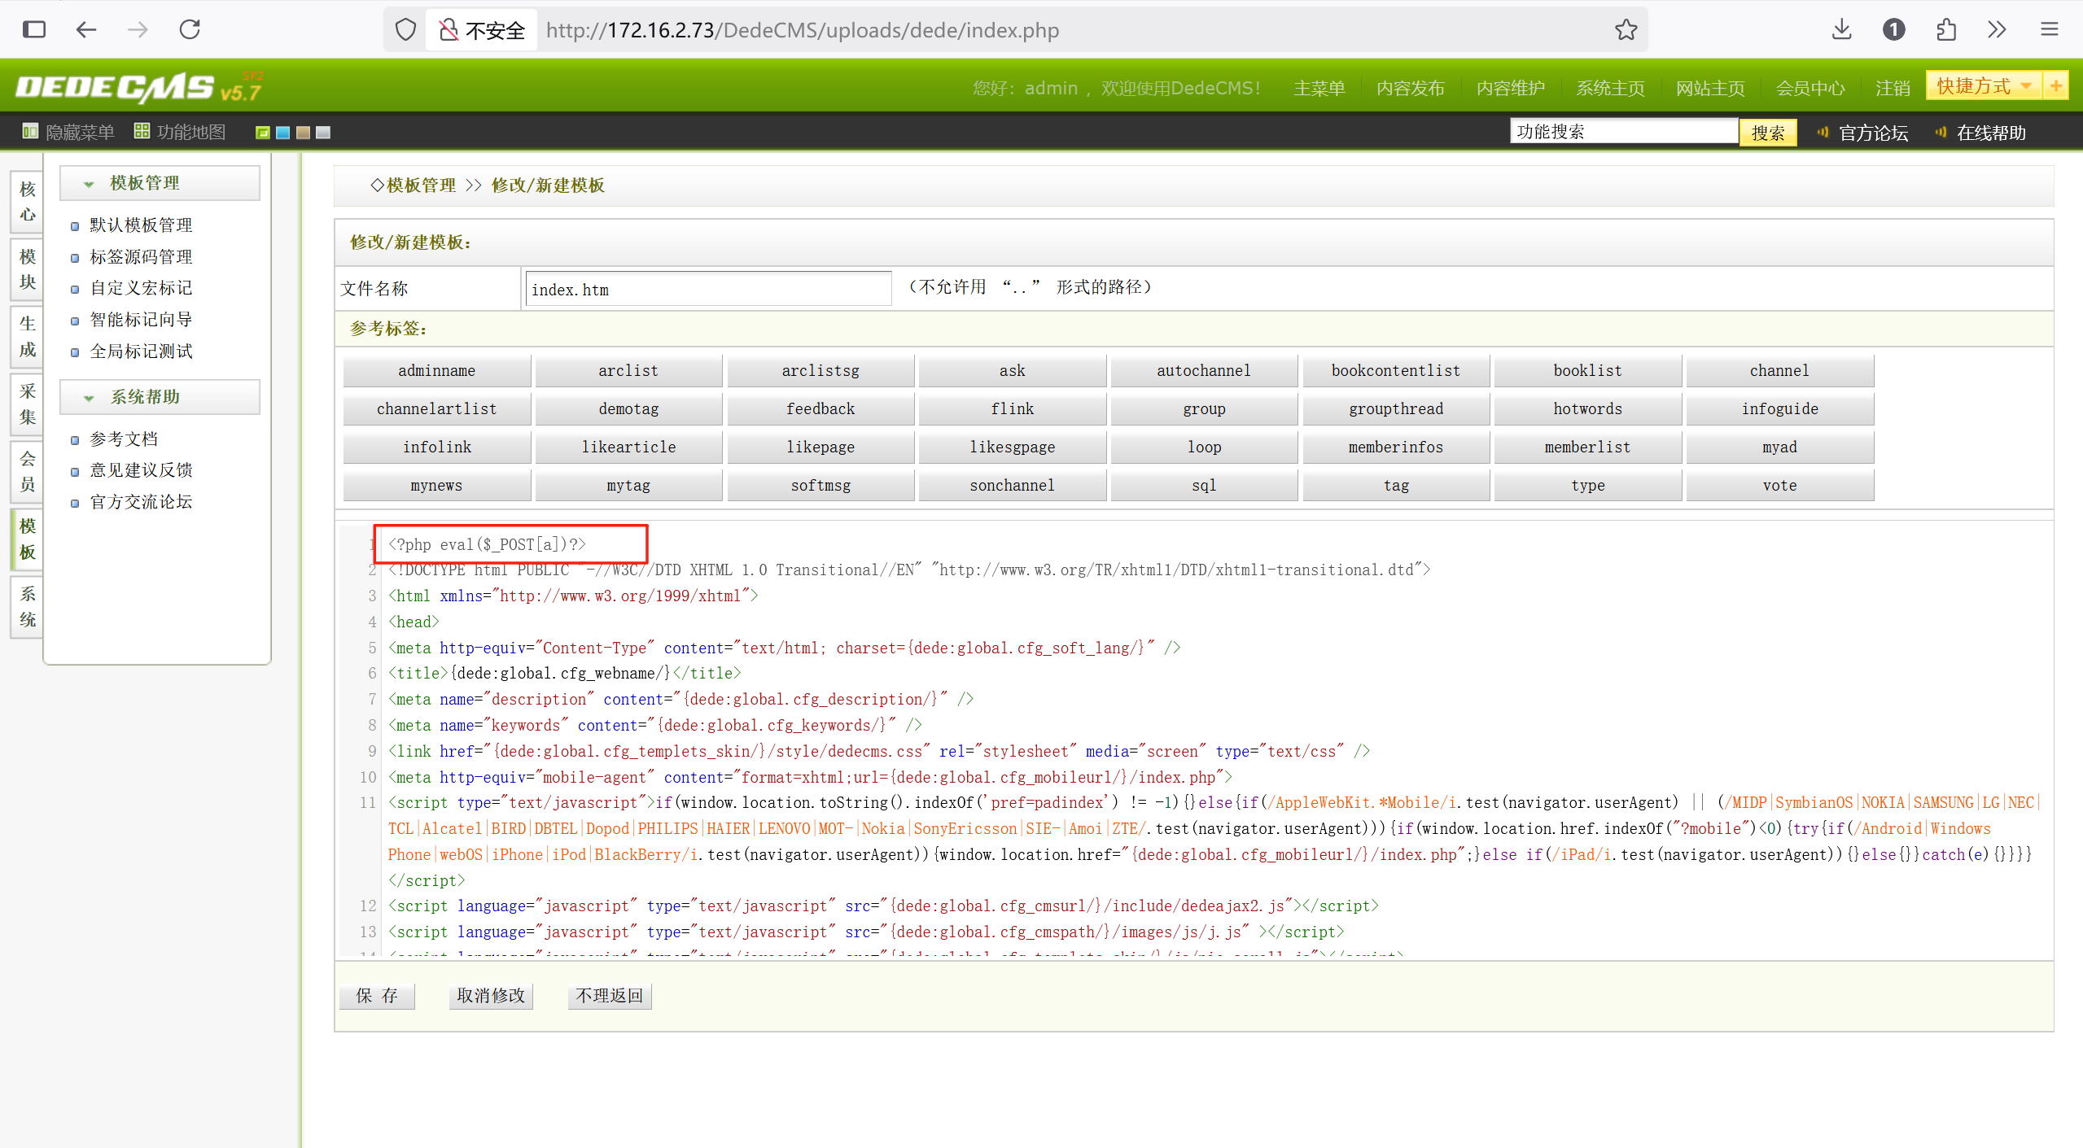Open 主菜单 in top navigation
This screenshot has height=1148, width=2083.
click(1319, 88)
